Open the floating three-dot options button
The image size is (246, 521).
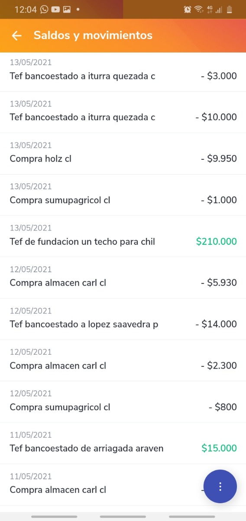tap(220, 486)
